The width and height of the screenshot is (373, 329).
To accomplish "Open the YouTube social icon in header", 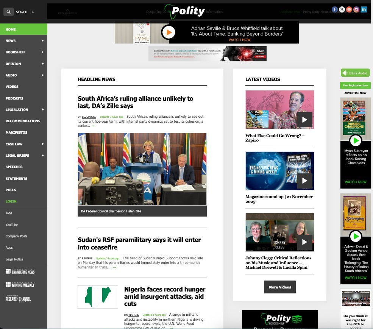I will (349, 9).
